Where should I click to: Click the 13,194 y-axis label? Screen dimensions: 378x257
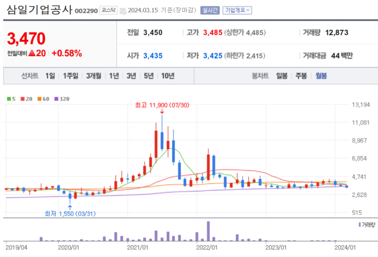click(x=361, y=105)
